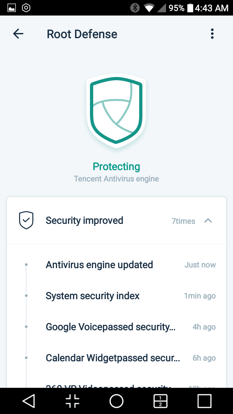Viewport: 233px width, 414px height.
Task: Open the Google Voice passed security entry
Action: [116, 327]
